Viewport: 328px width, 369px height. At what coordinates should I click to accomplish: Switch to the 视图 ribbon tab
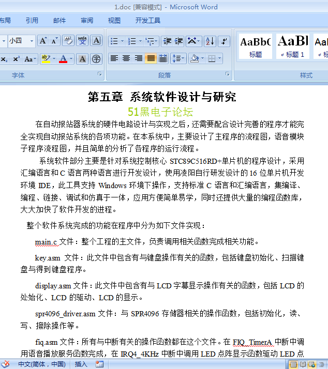tap(114, 21)
